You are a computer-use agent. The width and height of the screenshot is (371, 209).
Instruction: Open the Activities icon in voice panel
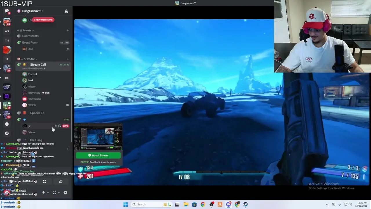pyautogui.click(x=44, y=181)
